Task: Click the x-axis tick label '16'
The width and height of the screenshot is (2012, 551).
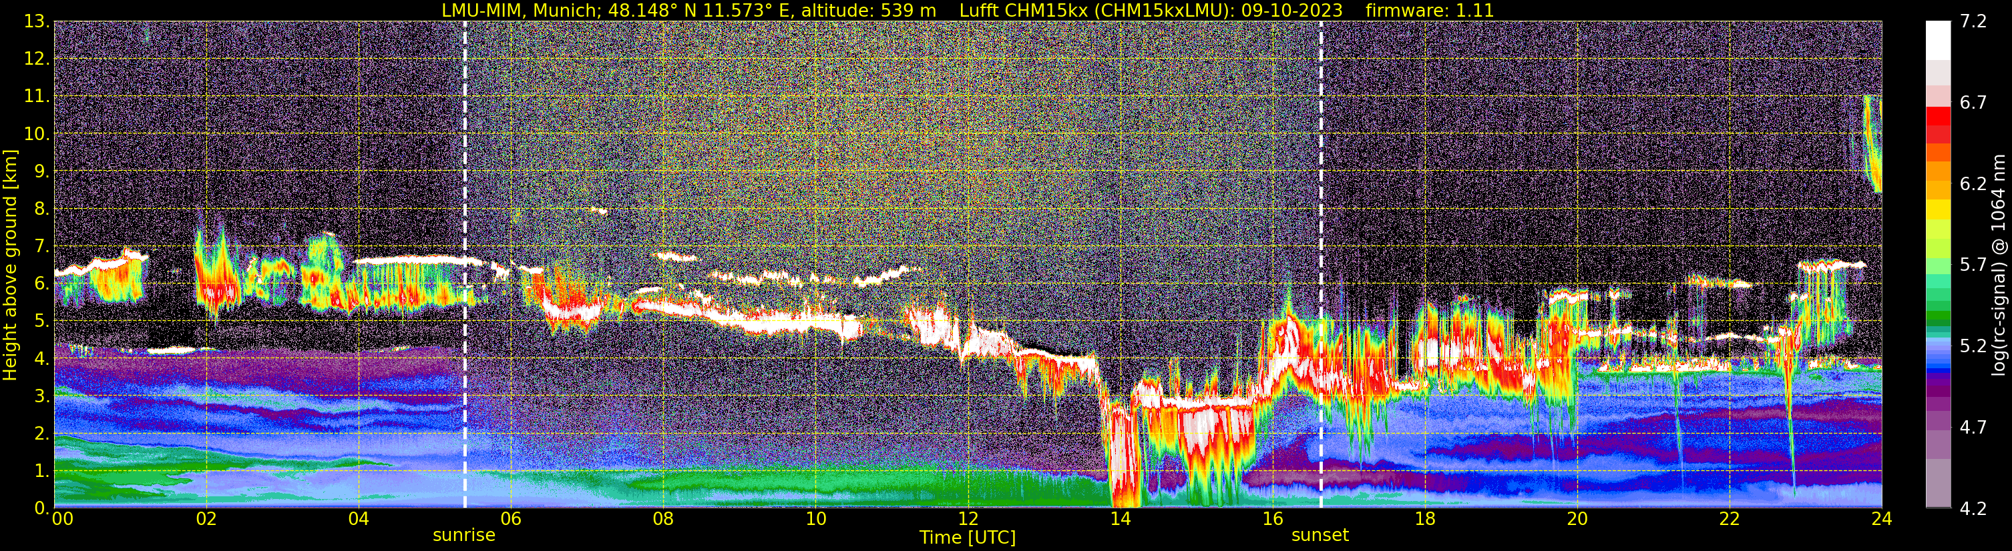Action: pyautogui.click(x=1272, y=519)
